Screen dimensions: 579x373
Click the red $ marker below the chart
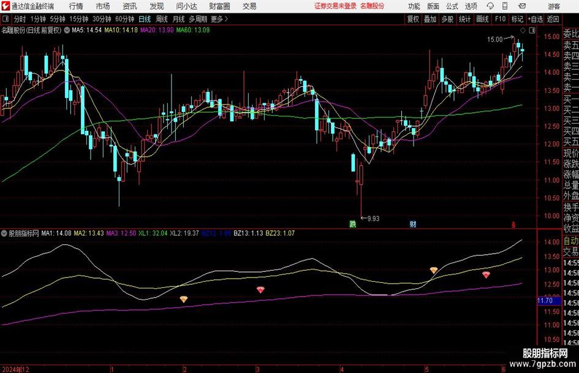tap(513, 224)
